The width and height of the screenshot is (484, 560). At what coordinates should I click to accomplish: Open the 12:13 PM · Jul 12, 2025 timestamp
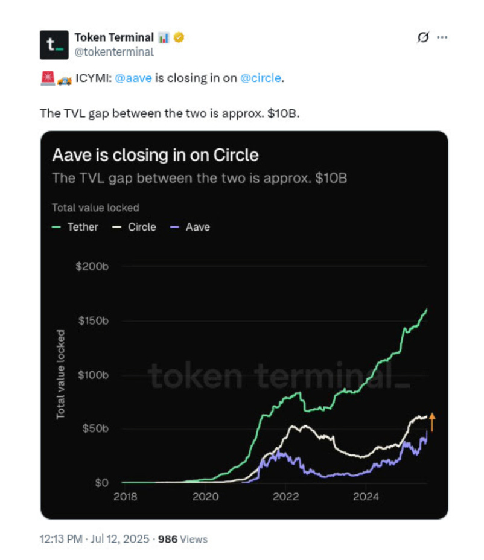94,539
